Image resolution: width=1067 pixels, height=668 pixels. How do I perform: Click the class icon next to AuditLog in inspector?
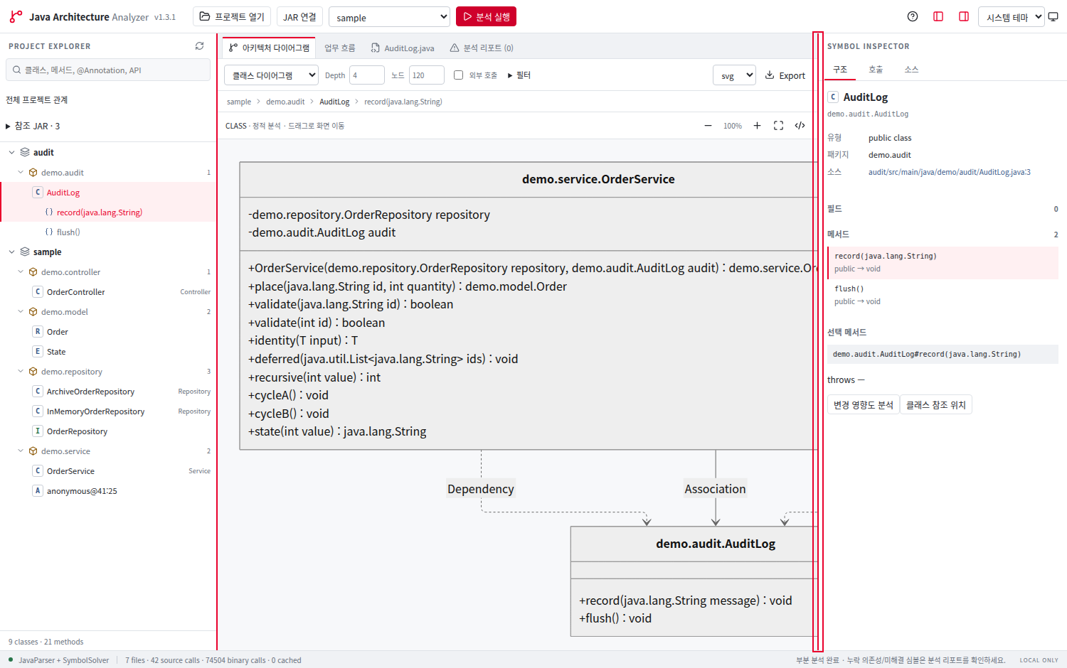(833, 97)
